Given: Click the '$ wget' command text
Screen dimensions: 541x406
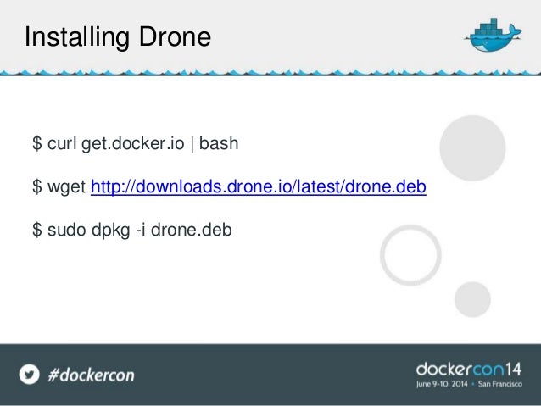Looking at the screenshot, I should pos(59,187).
